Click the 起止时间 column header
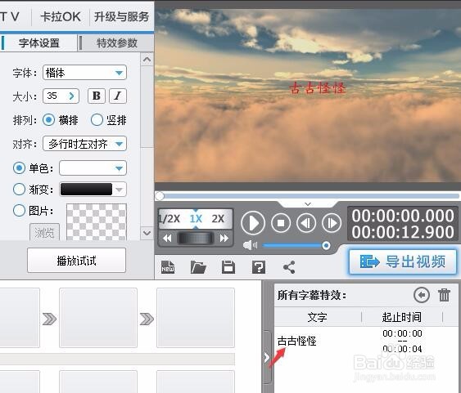This screenshot has height=393, width=461. point(401,317)
